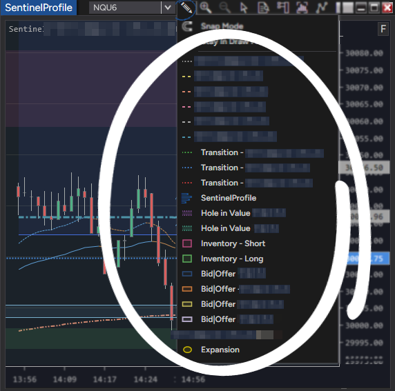This screenshot has width=395, height=391.
Task: Click the 30080.00 price axis label
Action: pos(364,53)
